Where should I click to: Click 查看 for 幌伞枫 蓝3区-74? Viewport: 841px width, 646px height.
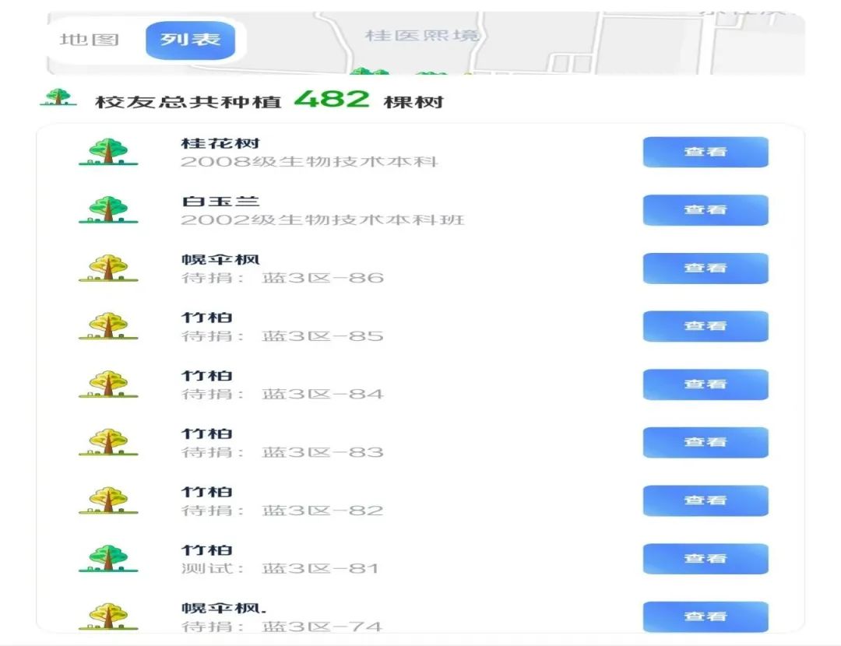[705, 616]
